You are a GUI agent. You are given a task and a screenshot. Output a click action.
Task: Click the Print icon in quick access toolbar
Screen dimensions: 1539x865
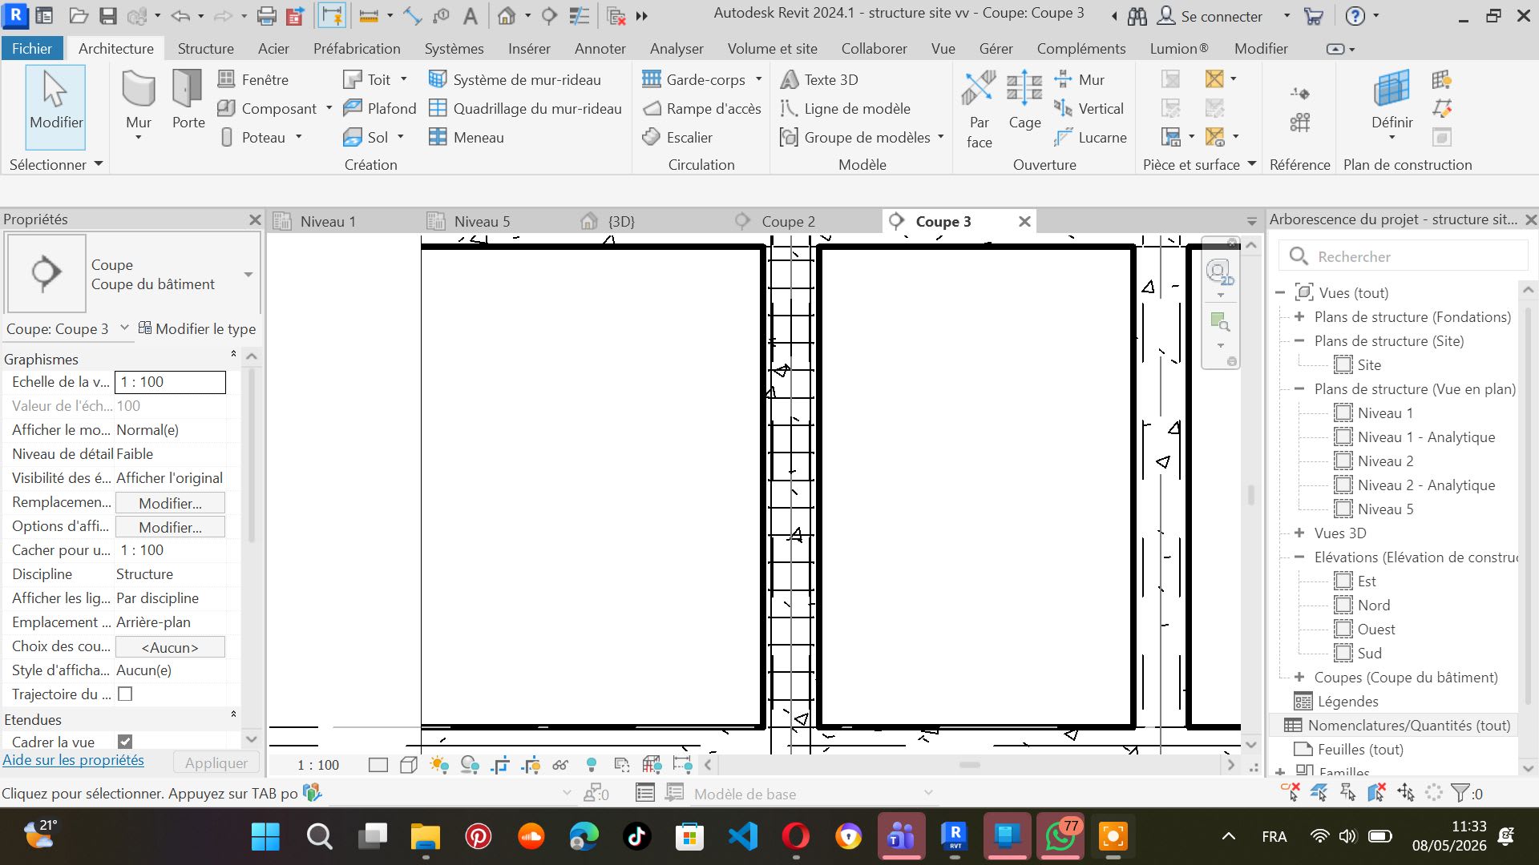[266, 16]
